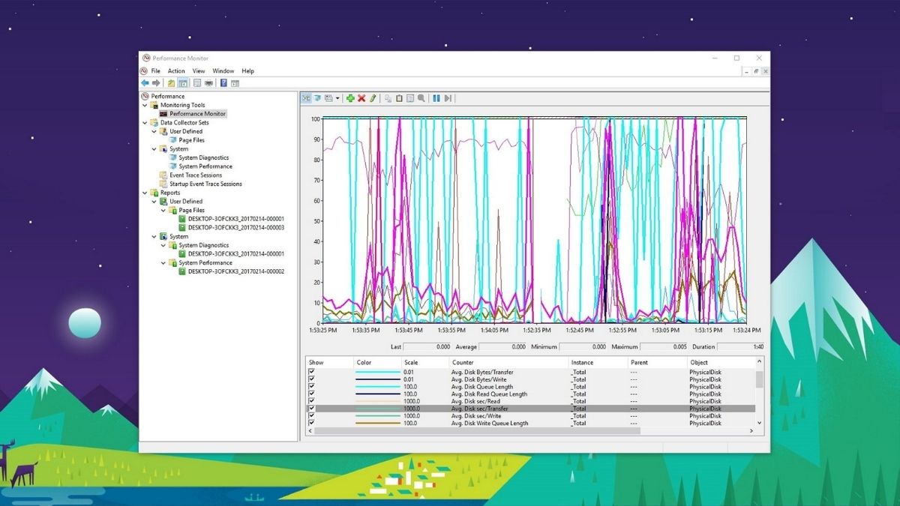Viewport: 900px width, 506px height.
Task: Click the counter list's vertical scrollbar down arrow
Action: 760,424
